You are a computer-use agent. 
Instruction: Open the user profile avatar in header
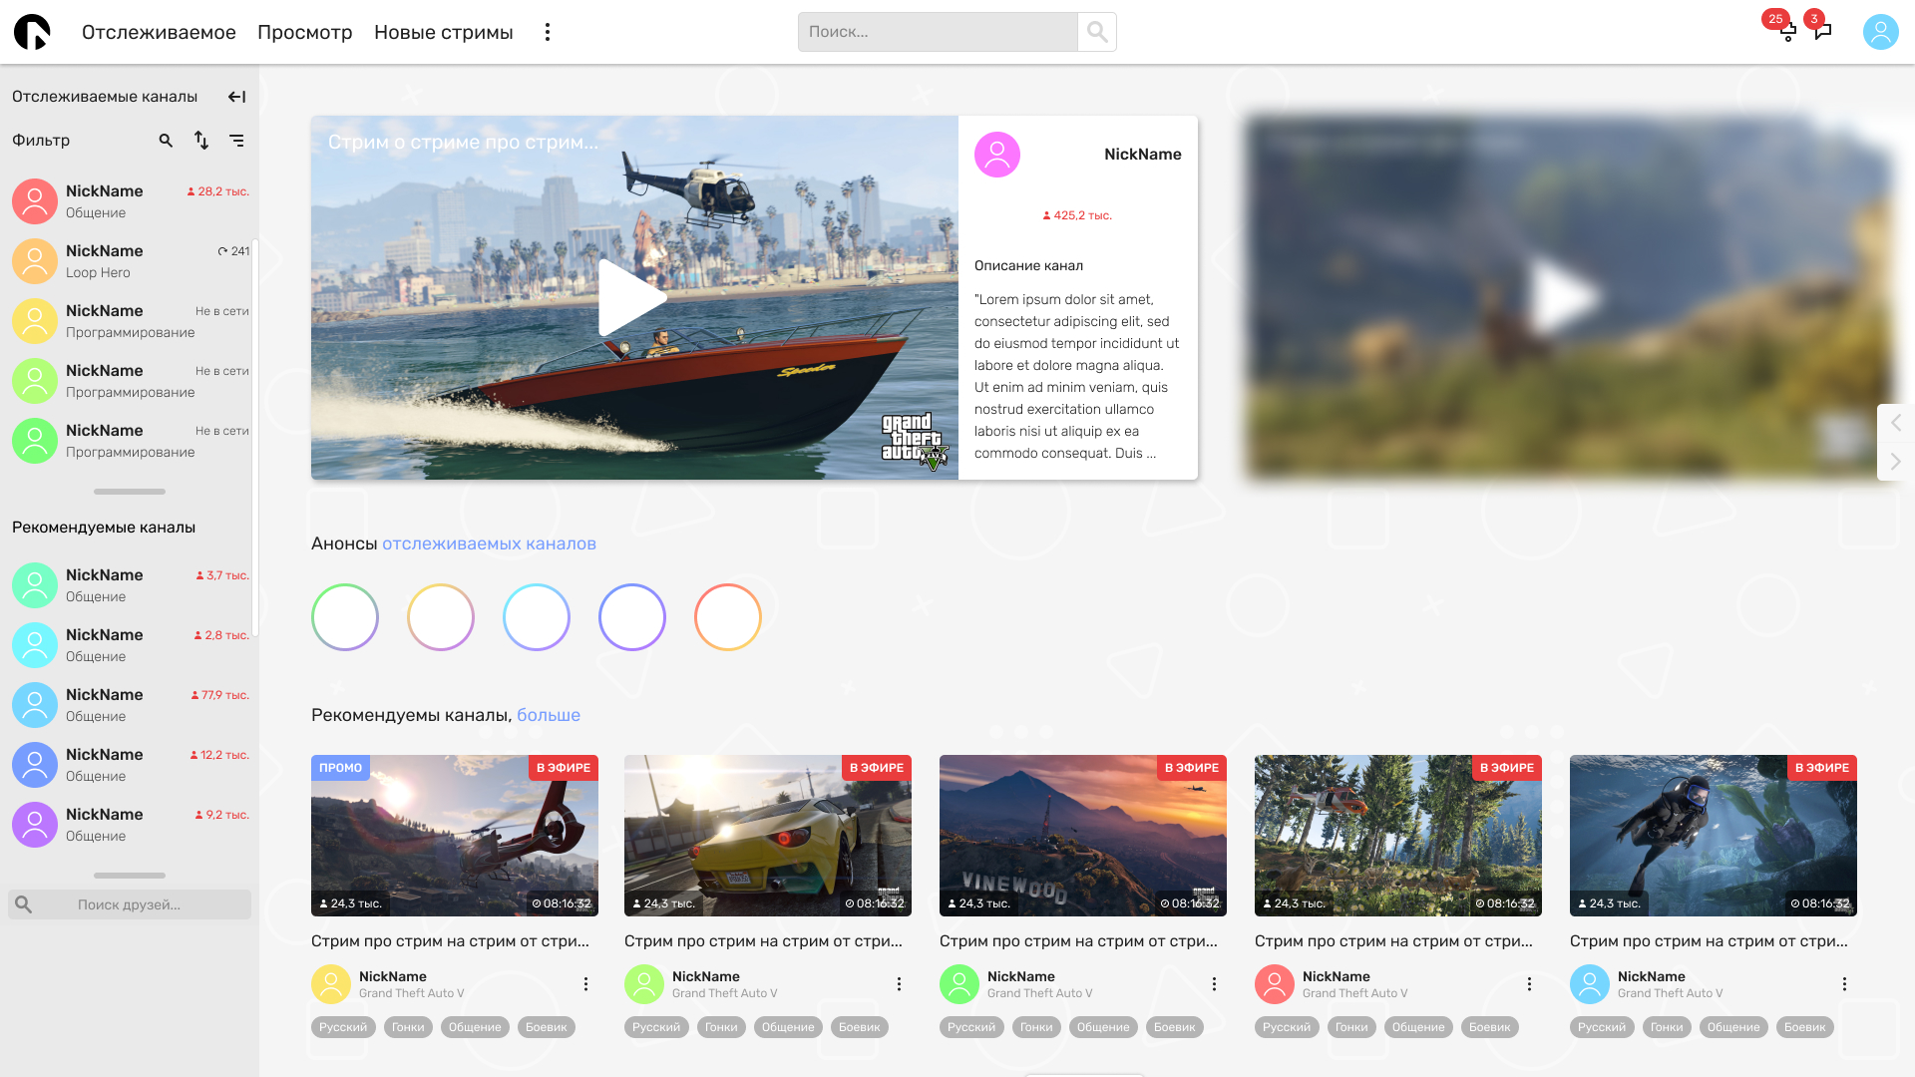click(x=1880, y=32)
